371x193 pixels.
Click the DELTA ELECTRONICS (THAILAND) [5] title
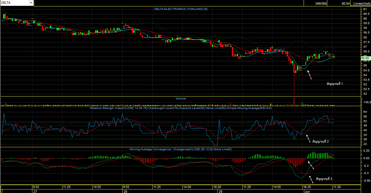(x=181, y=9)
